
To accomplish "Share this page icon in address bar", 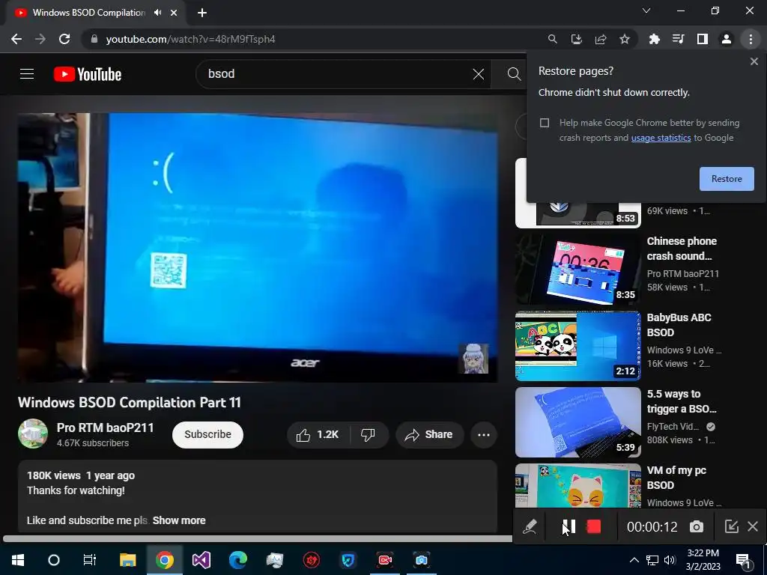I will [601, 39].
